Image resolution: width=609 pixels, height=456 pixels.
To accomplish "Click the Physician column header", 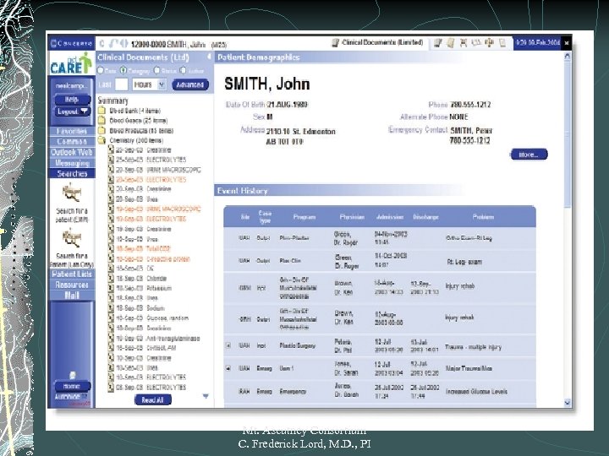I will coord(352,217).
